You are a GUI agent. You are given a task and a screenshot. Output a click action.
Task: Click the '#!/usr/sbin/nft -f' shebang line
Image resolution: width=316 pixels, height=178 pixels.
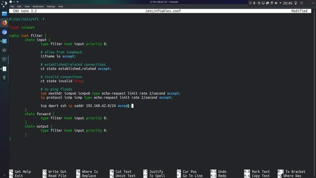[x=27, y=19]
